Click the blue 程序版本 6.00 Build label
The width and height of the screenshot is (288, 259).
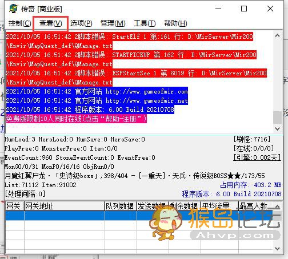click(x=231, y=194)
